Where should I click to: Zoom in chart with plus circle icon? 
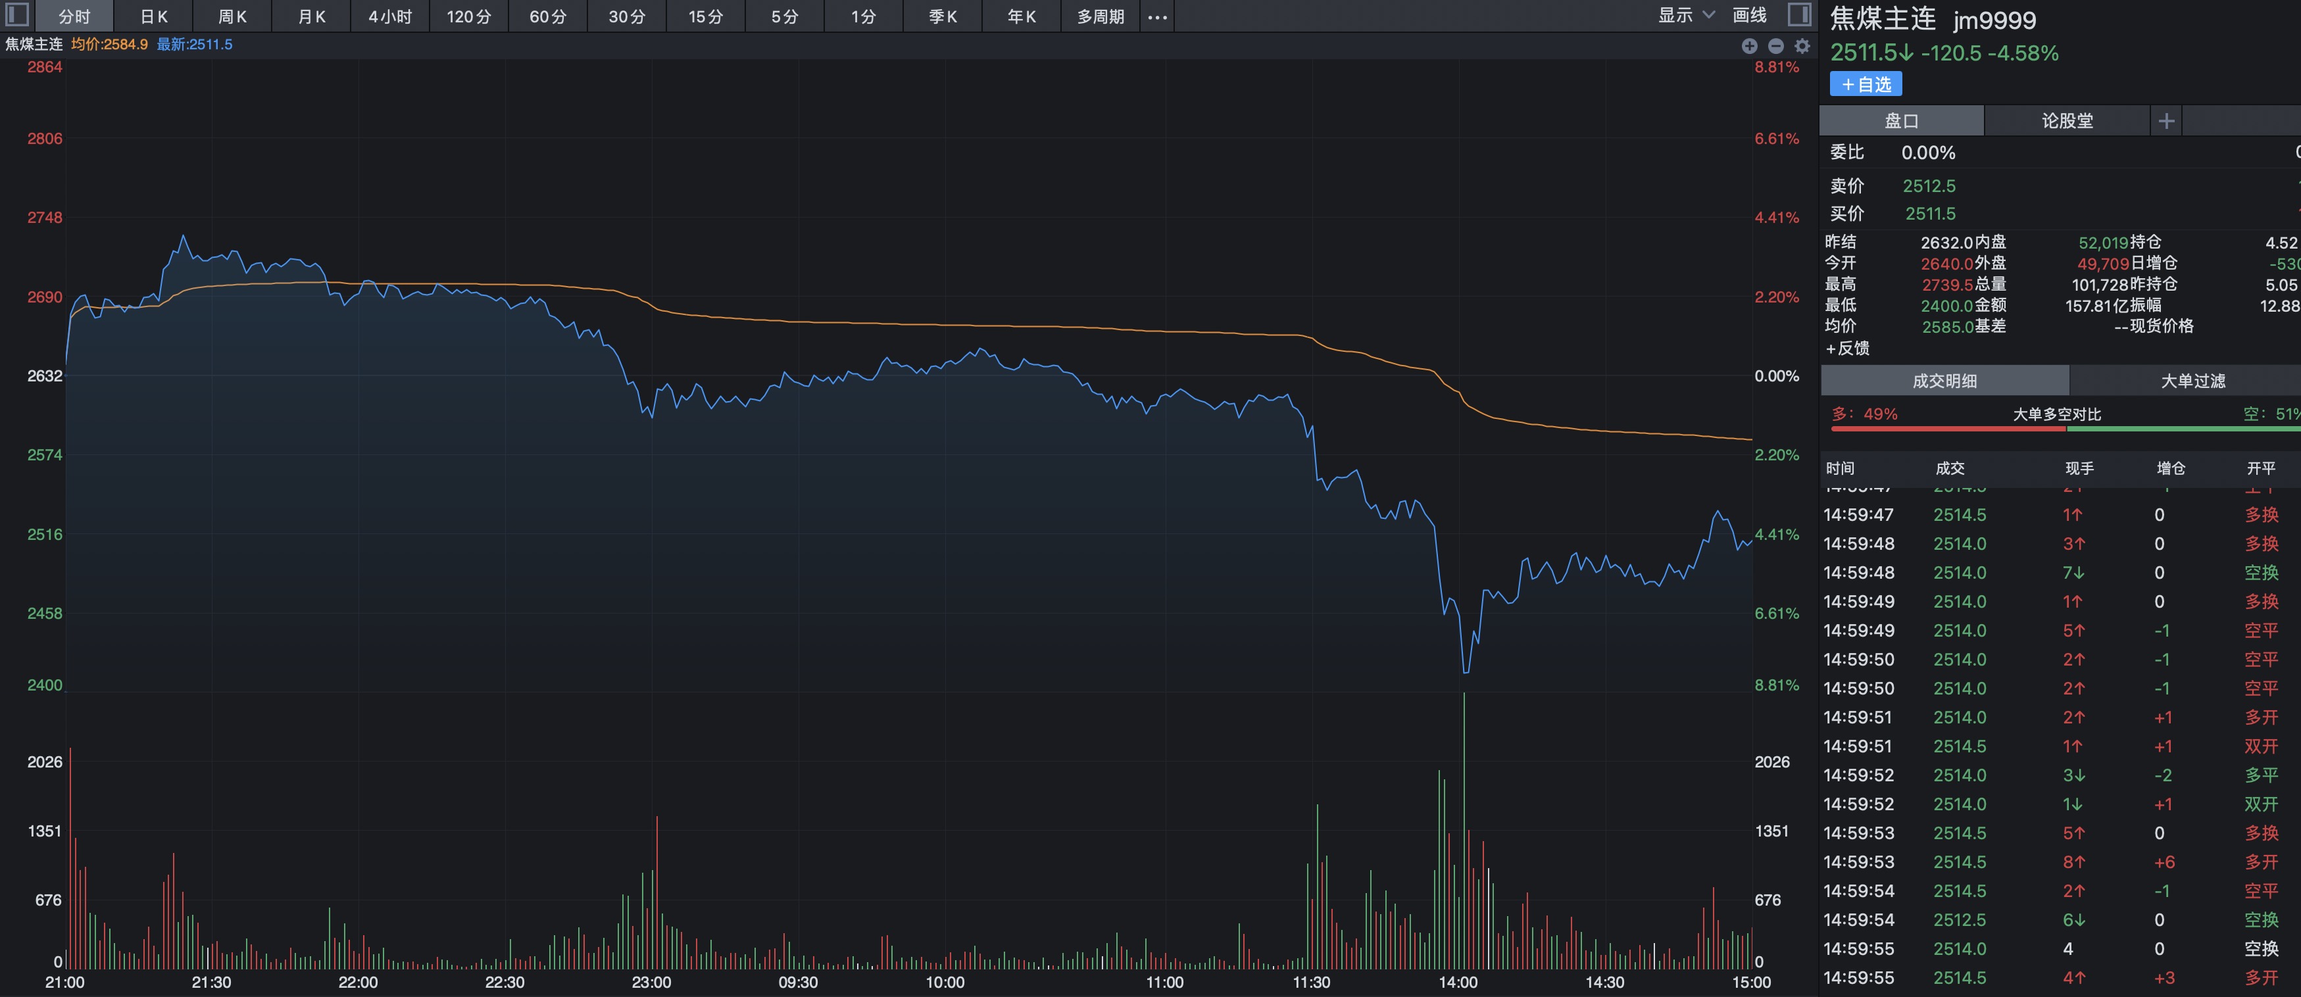coord(1749,47)
